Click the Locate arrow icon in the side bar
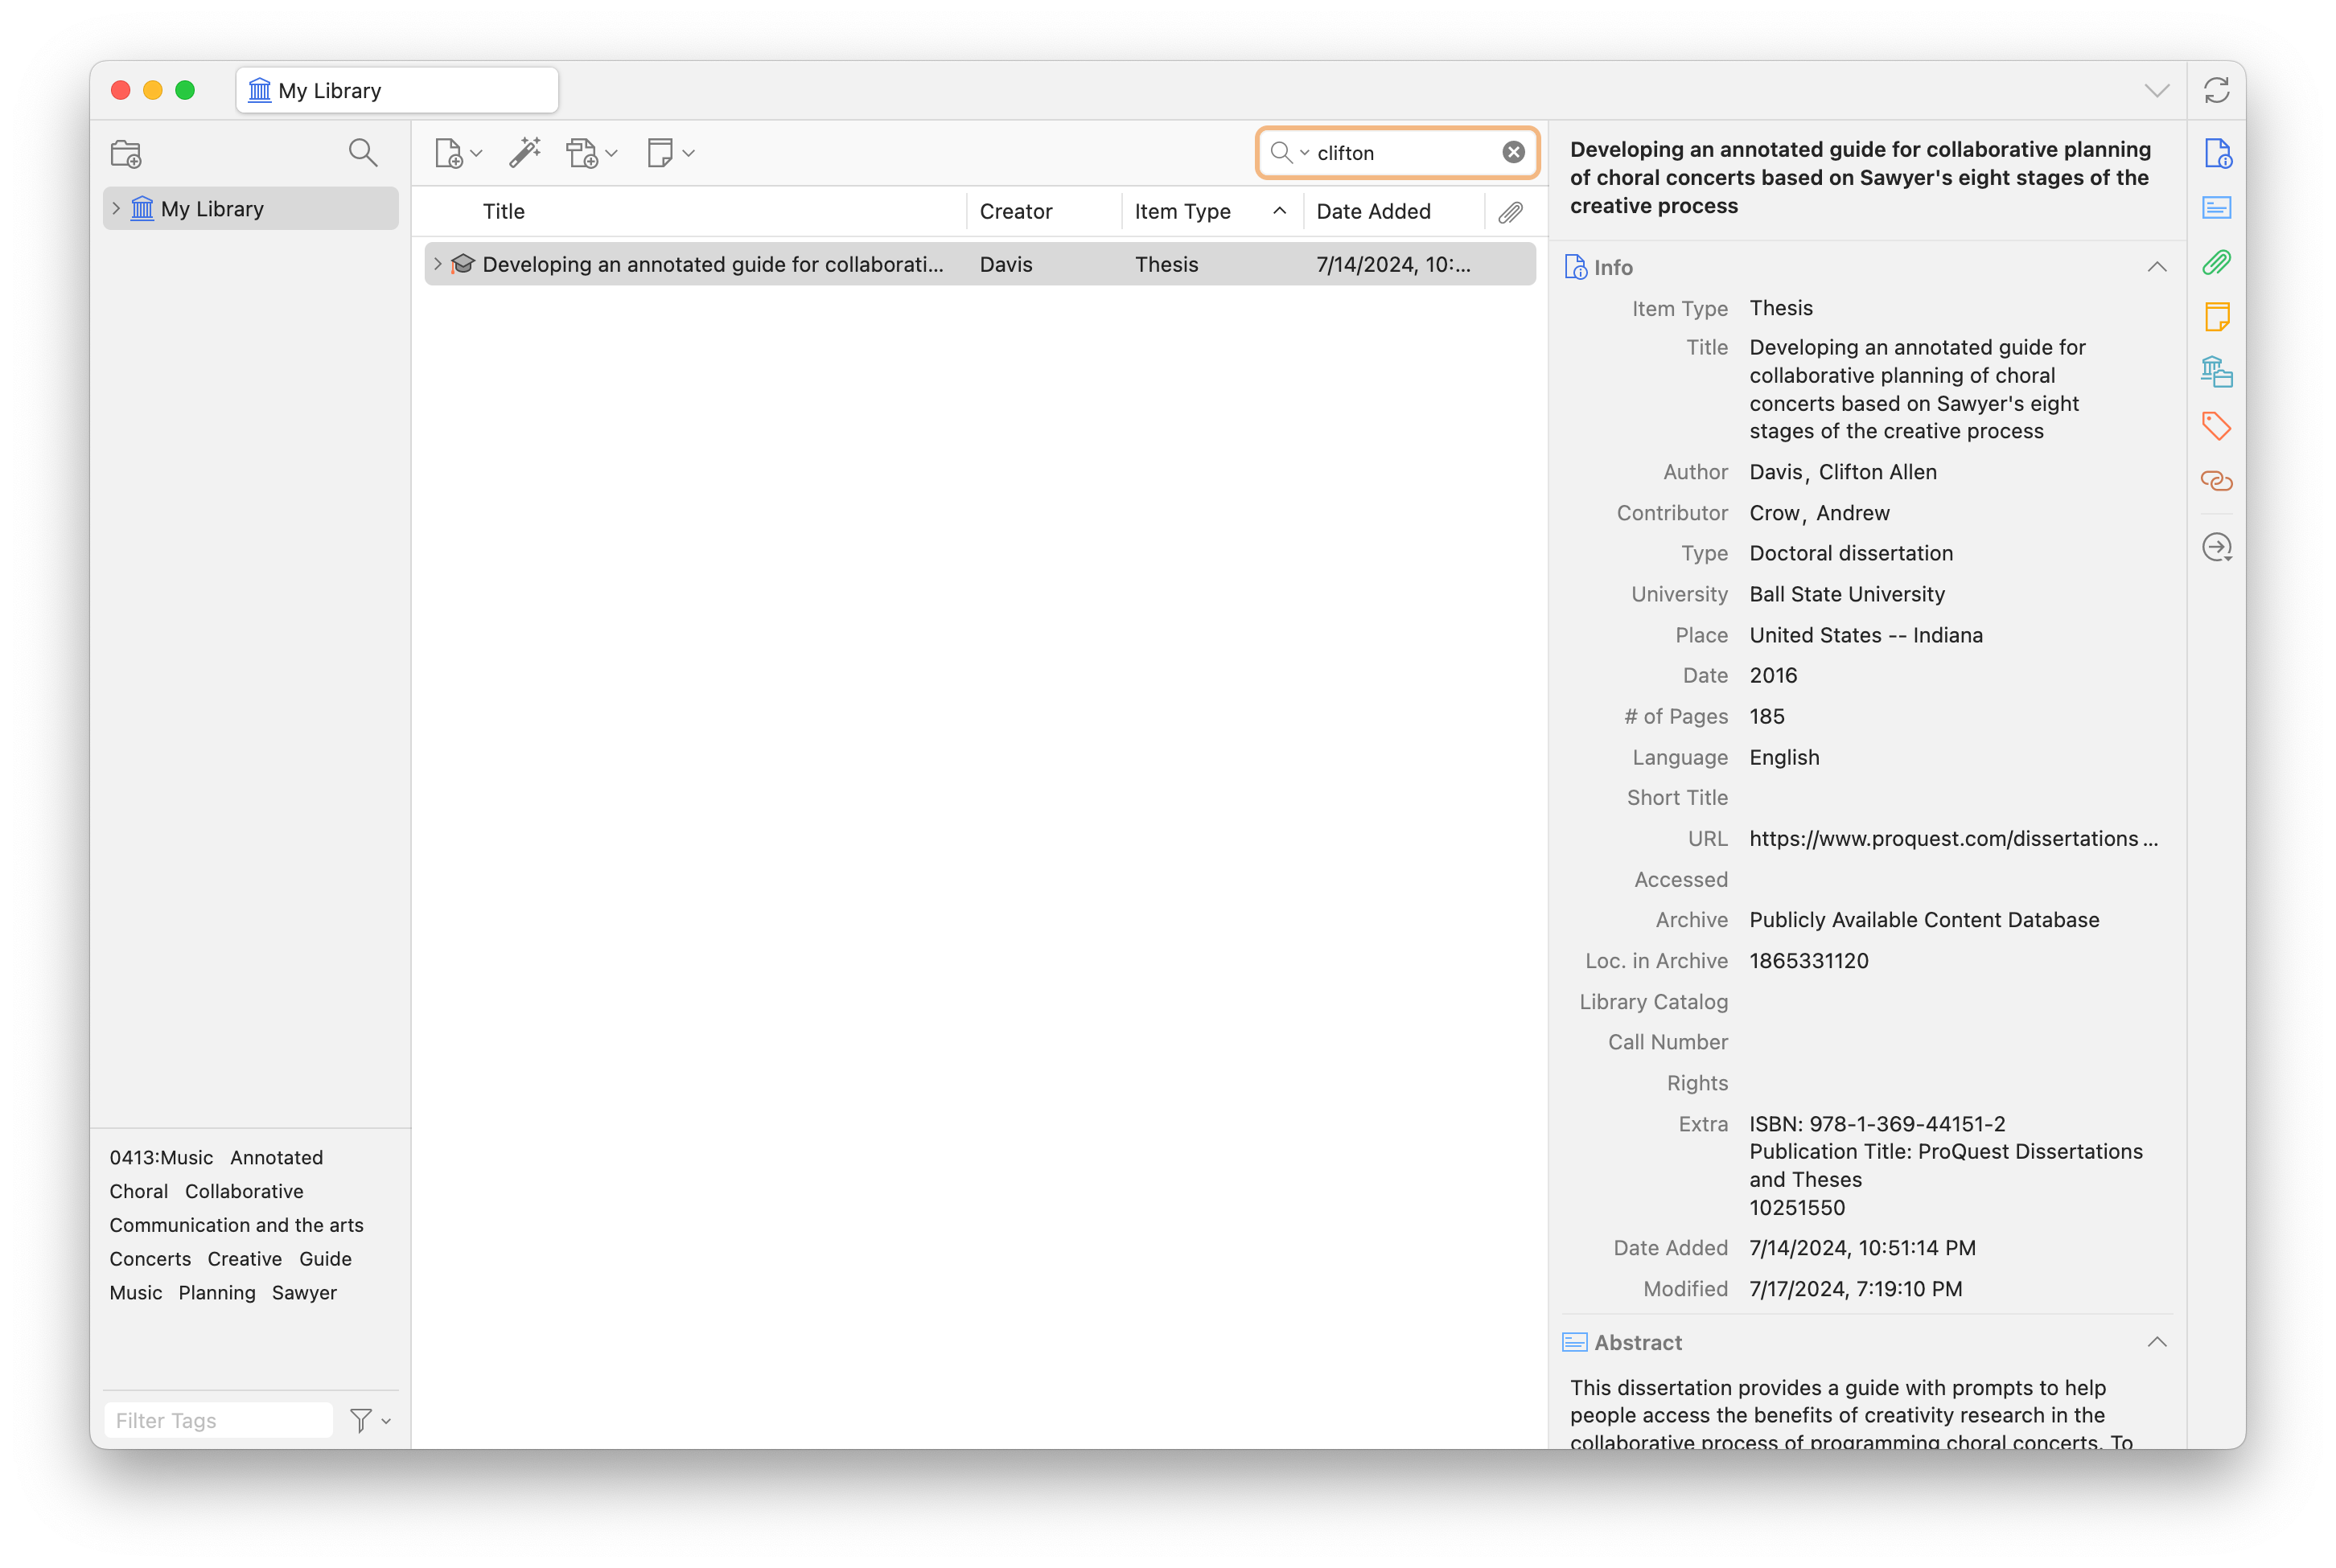 click(x=2217, y=547)
